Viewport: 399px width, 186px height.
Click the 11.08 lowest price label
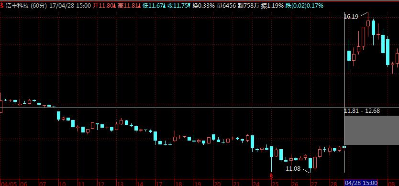293,169
